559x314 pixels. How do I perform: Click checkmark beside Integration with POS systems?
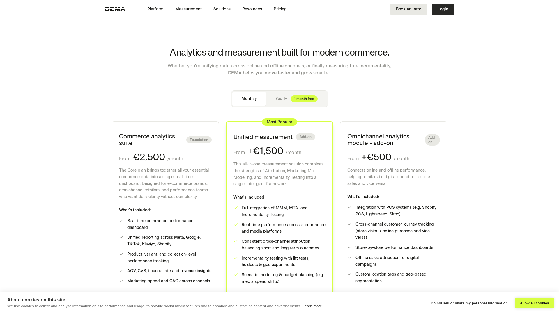pyautogui.click(x=350, y=207)
